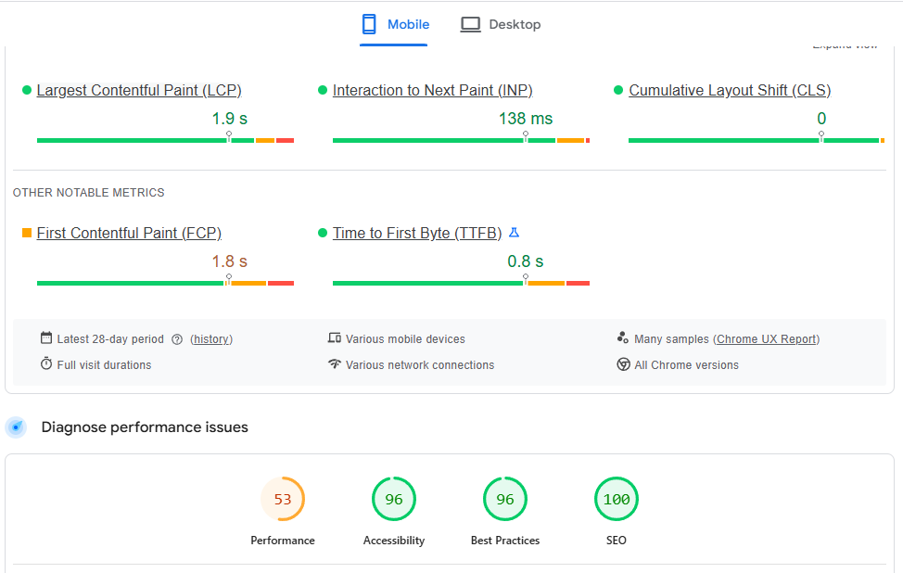
Task: Click the history help question mark icon
Action: point(176,338)
